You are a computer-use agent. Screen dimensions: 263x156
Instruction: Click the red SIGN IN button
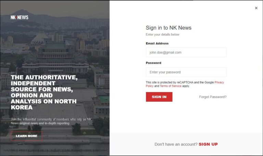click(x=159, y=97)
